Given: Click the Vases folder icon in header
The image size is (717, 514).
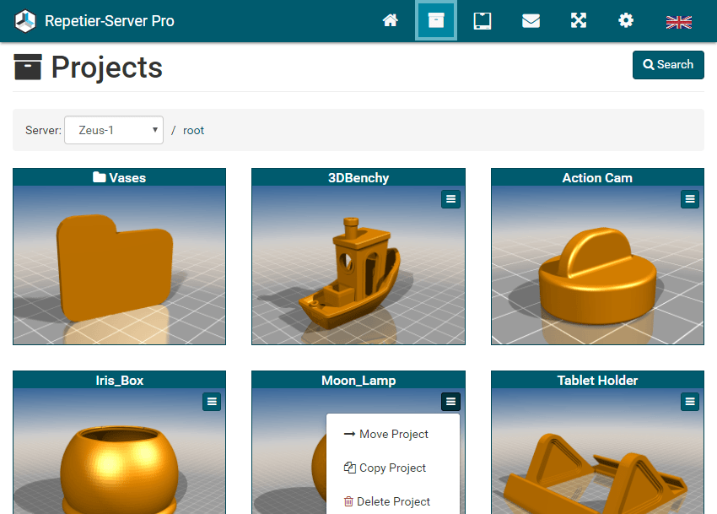Looking at the screenshot, I should pyautogui.click(x=100, y=177).
